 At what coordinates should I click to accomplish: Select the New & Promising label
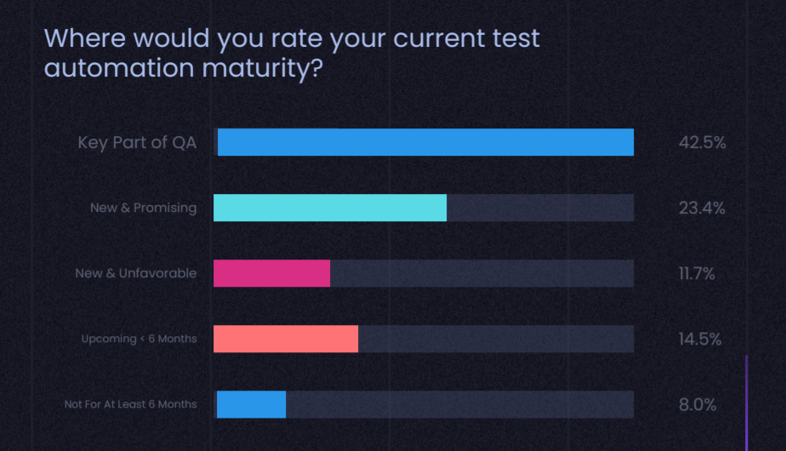(x=143, y=208)
